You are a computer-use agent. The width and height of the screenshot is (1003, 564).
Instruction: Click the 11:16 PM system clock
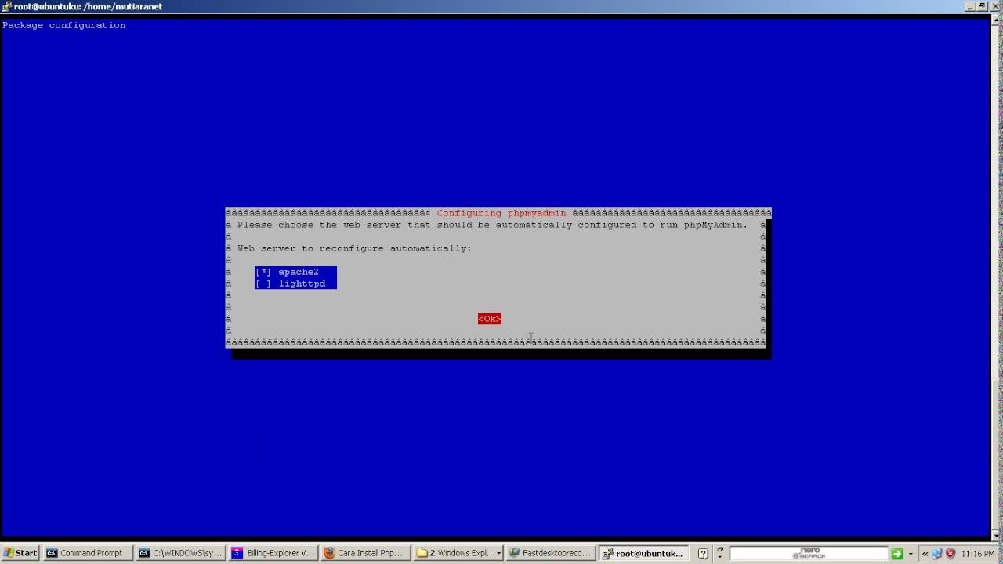[978, 553]
